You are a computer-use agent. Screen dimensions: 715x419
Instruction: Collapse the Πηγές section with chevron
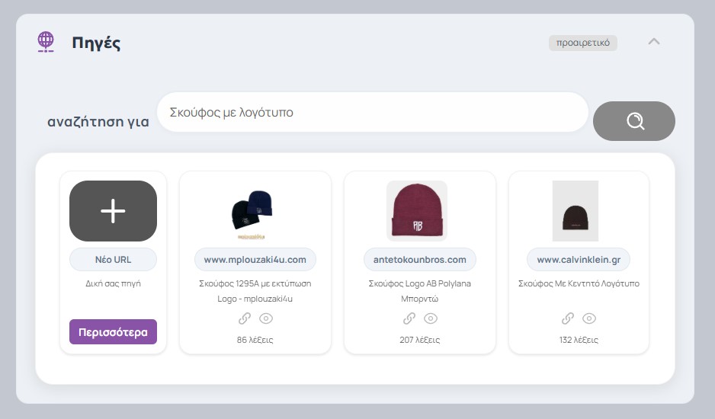tap(653, 42)
